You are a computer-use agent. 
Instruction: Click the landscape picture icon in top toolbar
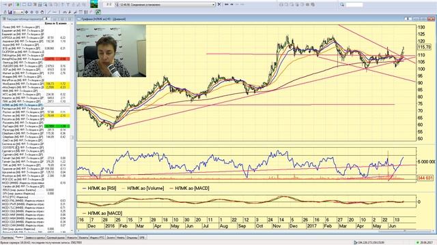[x=94, y=4]
